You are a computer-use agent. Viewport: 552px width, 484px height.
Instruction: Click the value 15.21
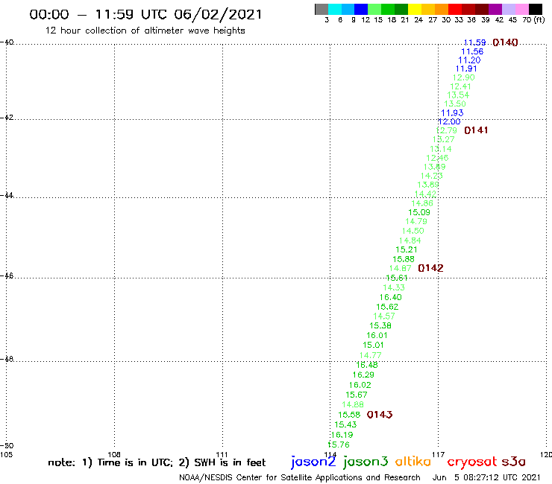(407, 249)
